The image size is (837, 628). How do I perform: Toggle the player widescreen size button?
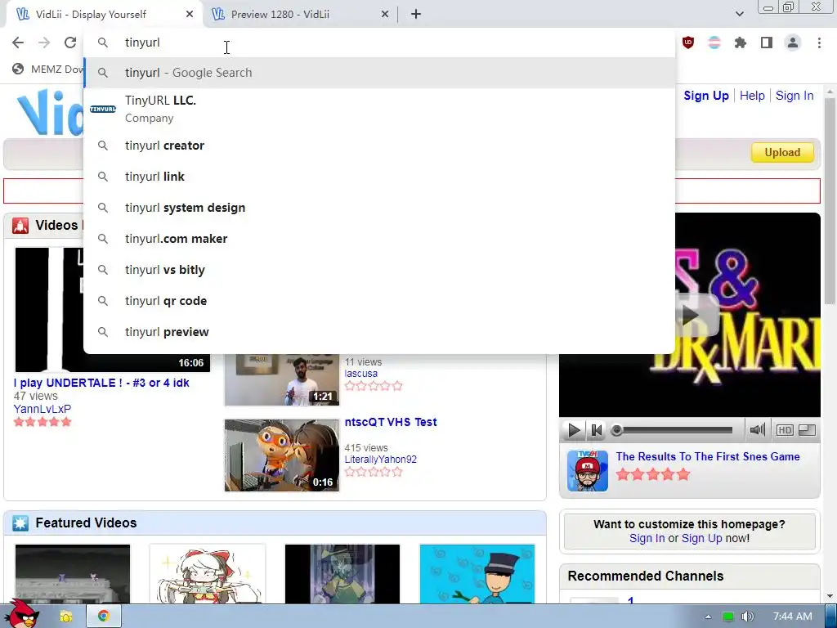pyautogui.click(x=807, y=430)
